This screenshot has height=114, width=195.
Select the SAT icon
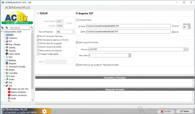[x=7, y=86]
